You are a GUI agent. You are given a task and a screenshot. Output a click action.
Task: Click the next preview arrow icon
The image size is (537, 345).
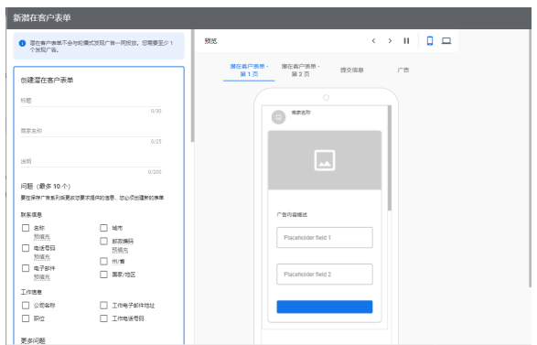[x=390, y=41]
